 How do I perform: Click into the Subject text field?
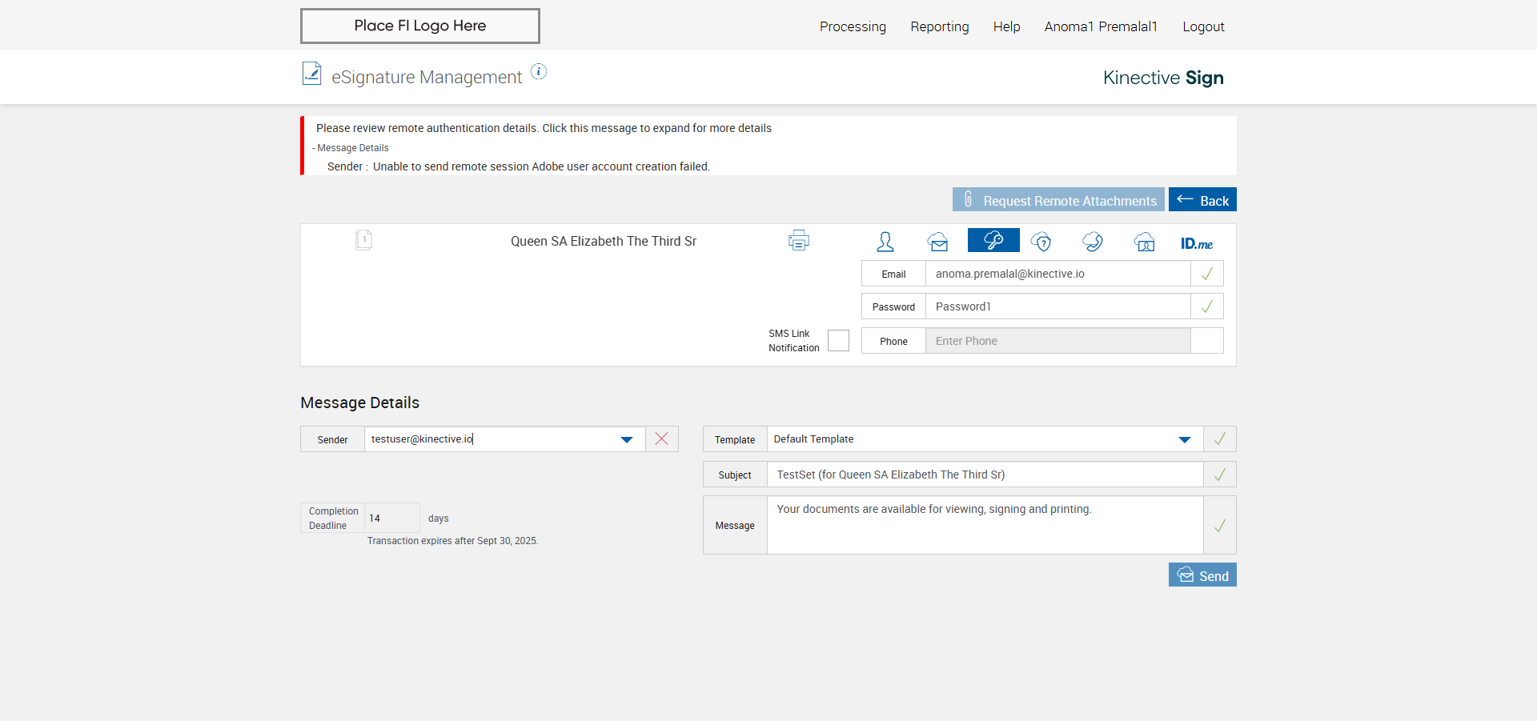(985, 475)
